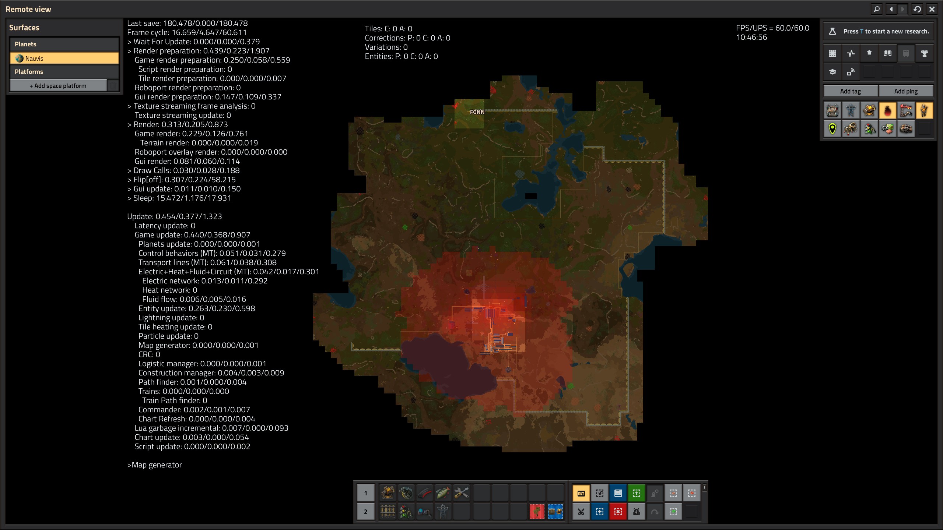The width and height of the screenshot is (943, 530).
Task: Toggle electric network pole overlay
Action: click(x=851, y=110)
